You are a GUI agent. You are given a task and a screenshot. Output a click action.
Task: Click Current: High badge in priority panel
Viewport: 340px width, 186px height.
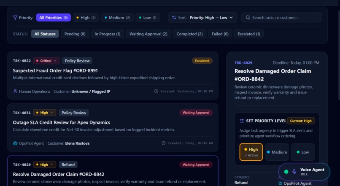(x=301, y=121)
